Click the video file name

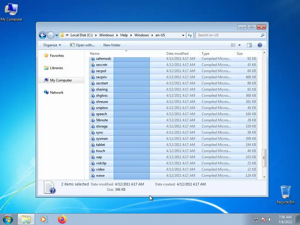pos(100,169)
